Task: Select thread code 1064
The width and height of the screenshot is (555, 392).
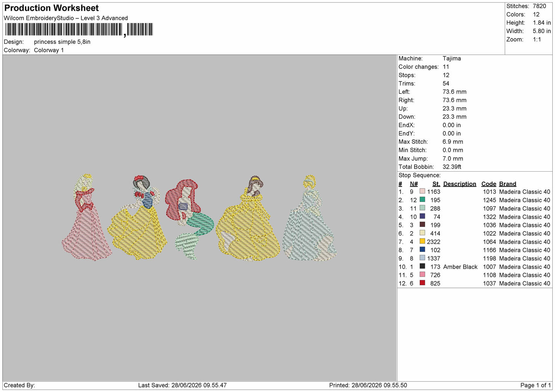Action: [489, 242]
